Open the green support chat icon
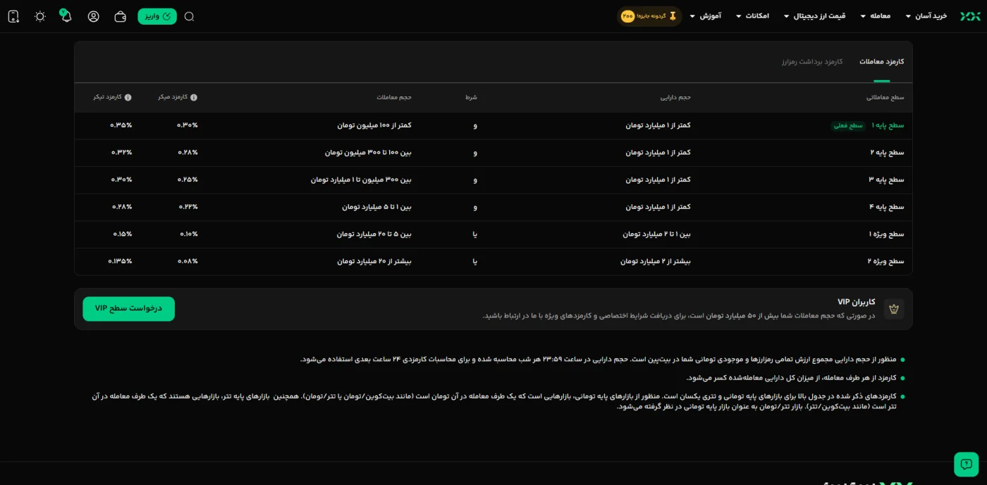This screenshot has width=987, height=485. (x=966, y=464)
